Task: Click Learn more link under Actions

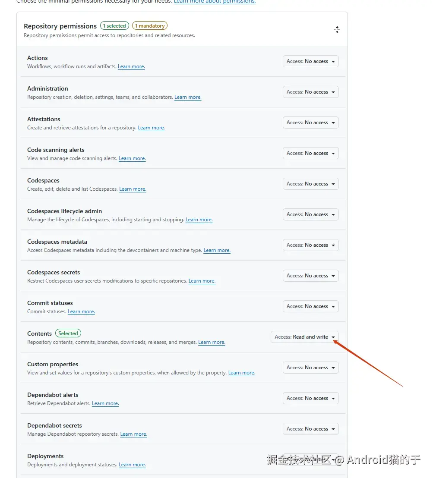Action: point(131,66)
